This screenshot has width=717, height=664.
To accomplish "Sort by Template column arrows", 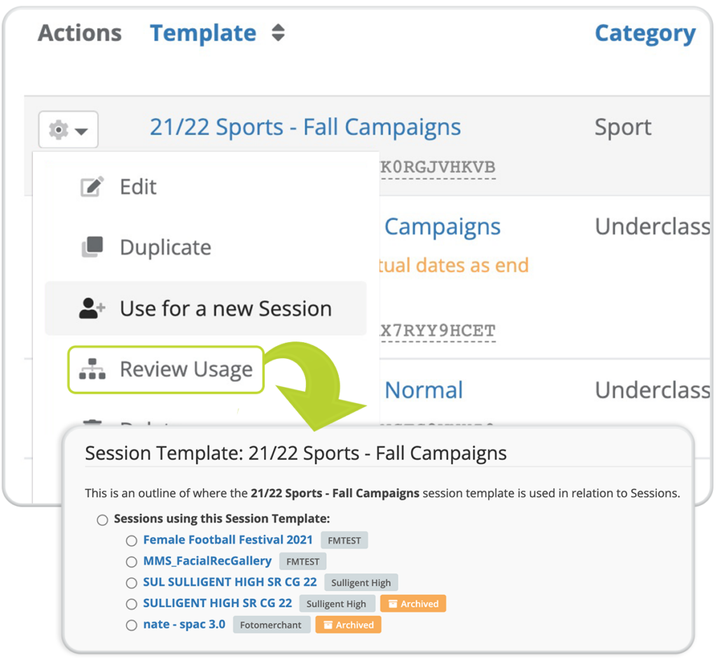I will [x=278, y=33].
